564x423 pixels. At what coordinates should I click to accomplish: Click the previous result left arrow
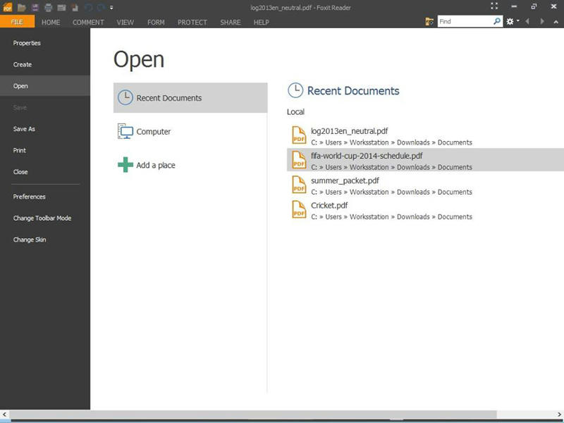click(x=527, y=22)
